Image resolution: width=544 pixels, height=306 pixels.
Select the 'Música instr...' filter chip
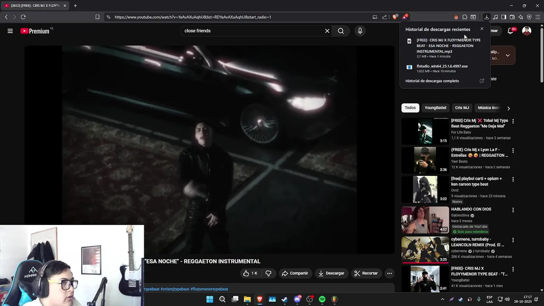(x=489, y=108)
